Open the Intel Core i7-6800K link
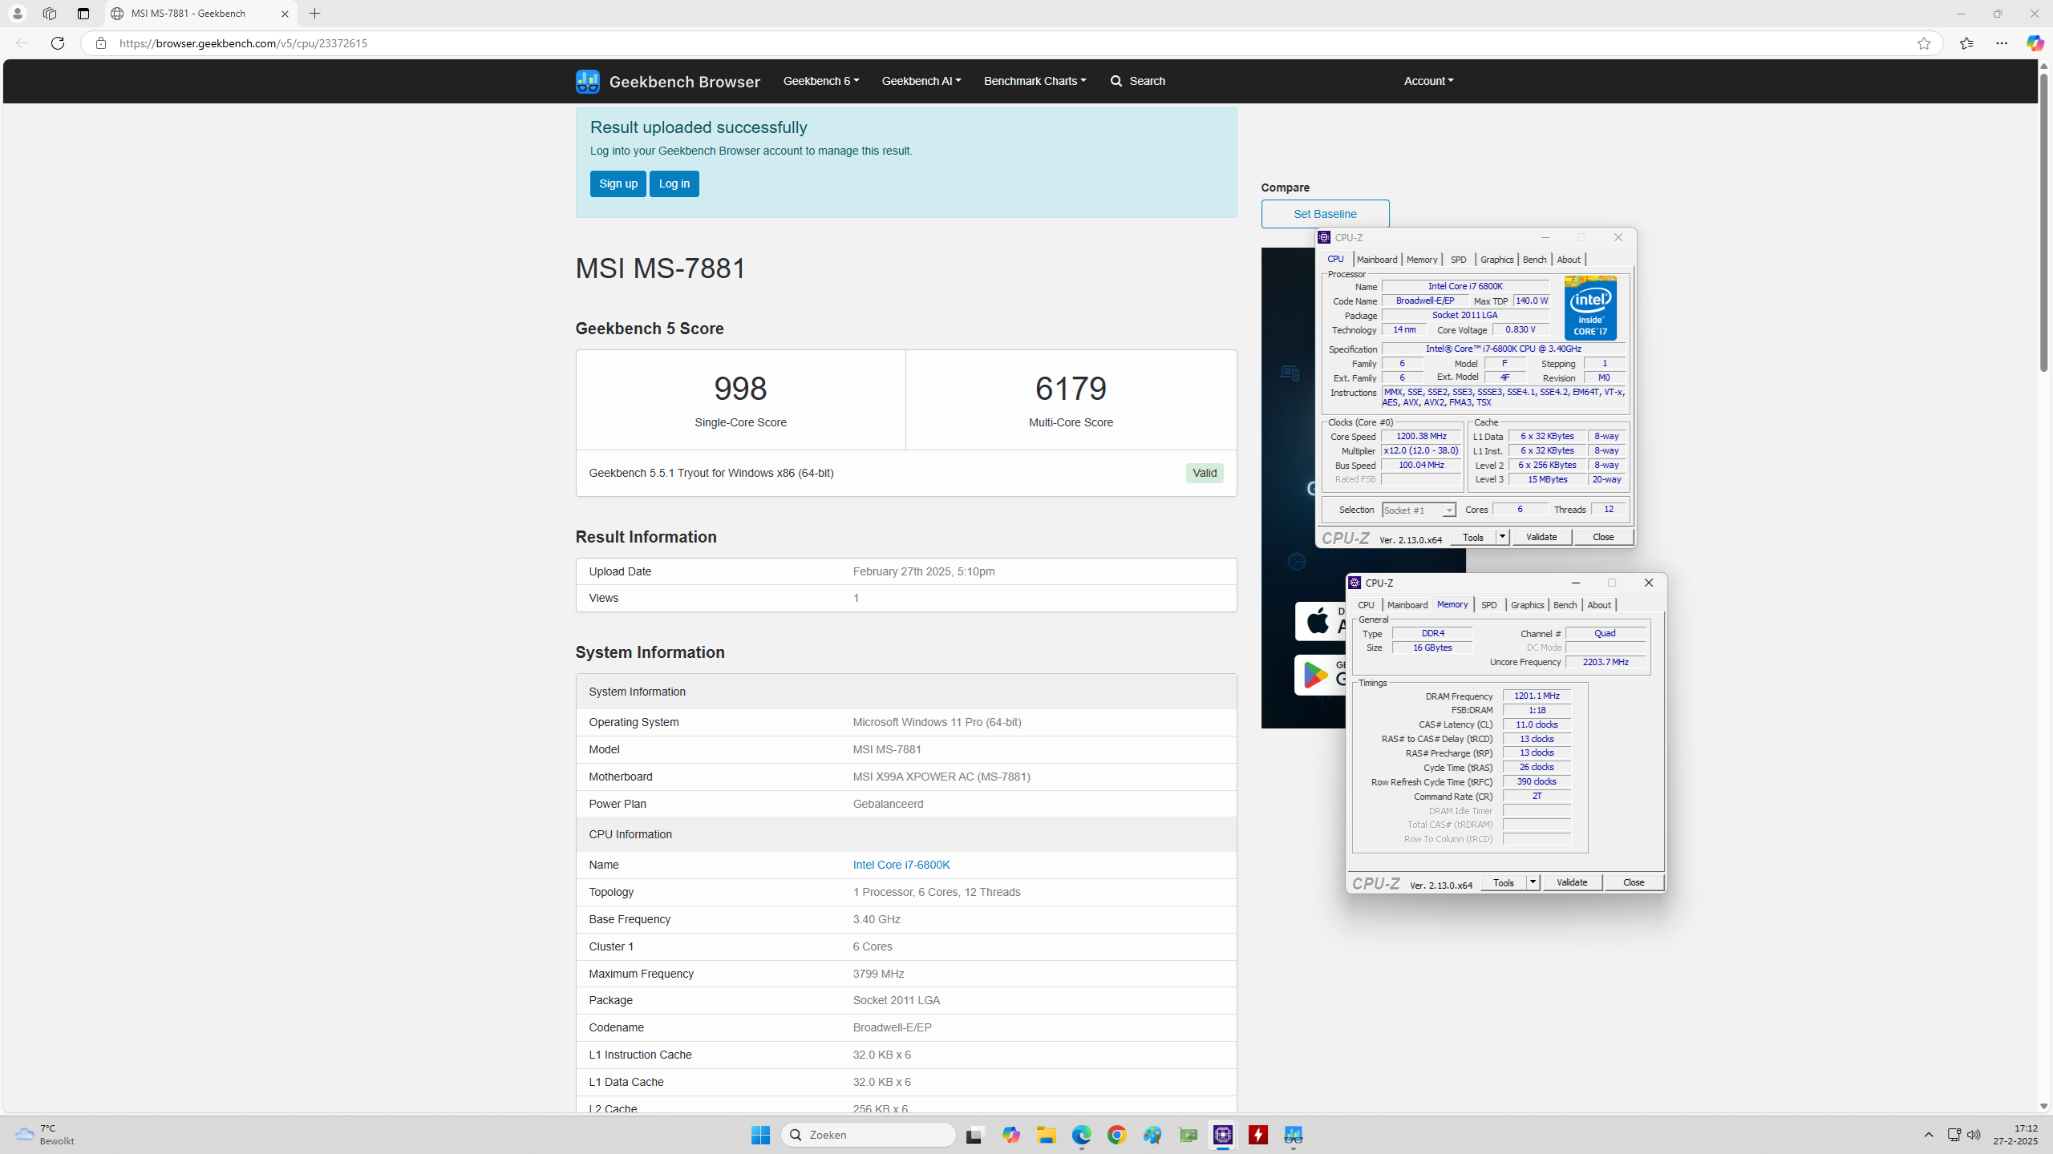 pos(901,865)
